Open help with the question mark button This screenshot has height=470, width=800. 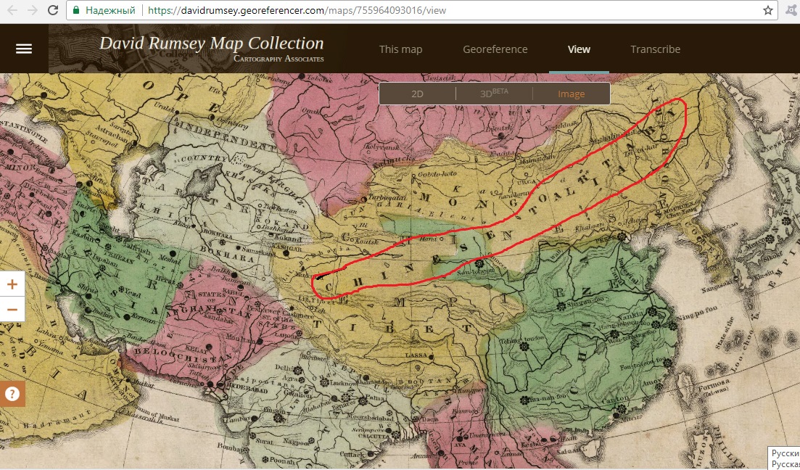12,394
